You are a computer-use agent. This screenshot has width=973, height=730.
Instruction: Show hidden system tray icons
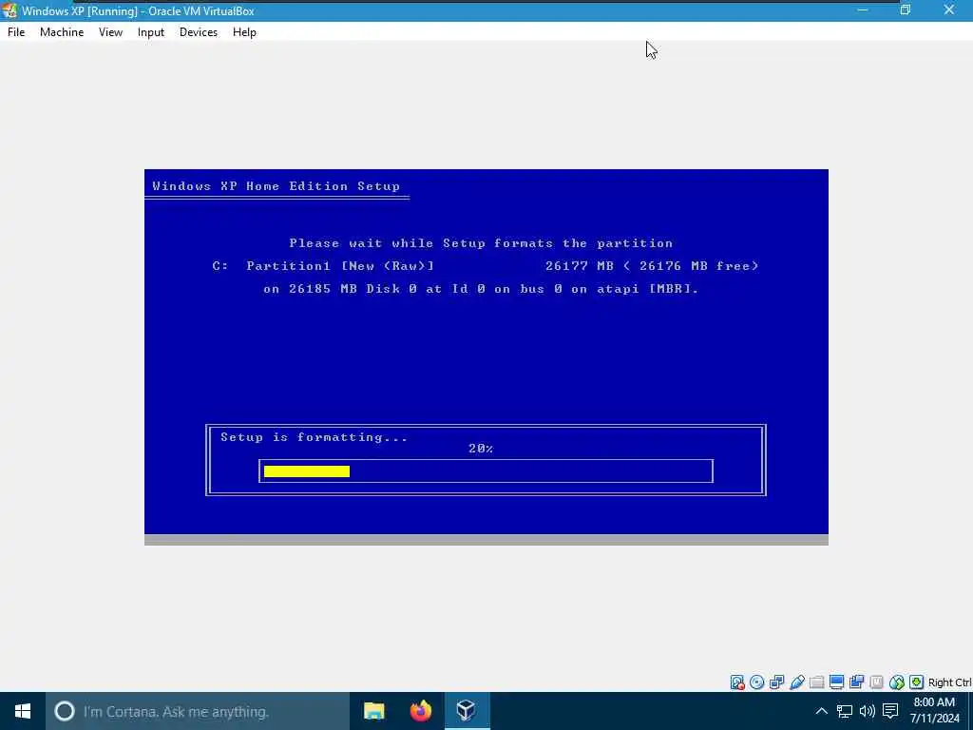click(x=821, y=711)
